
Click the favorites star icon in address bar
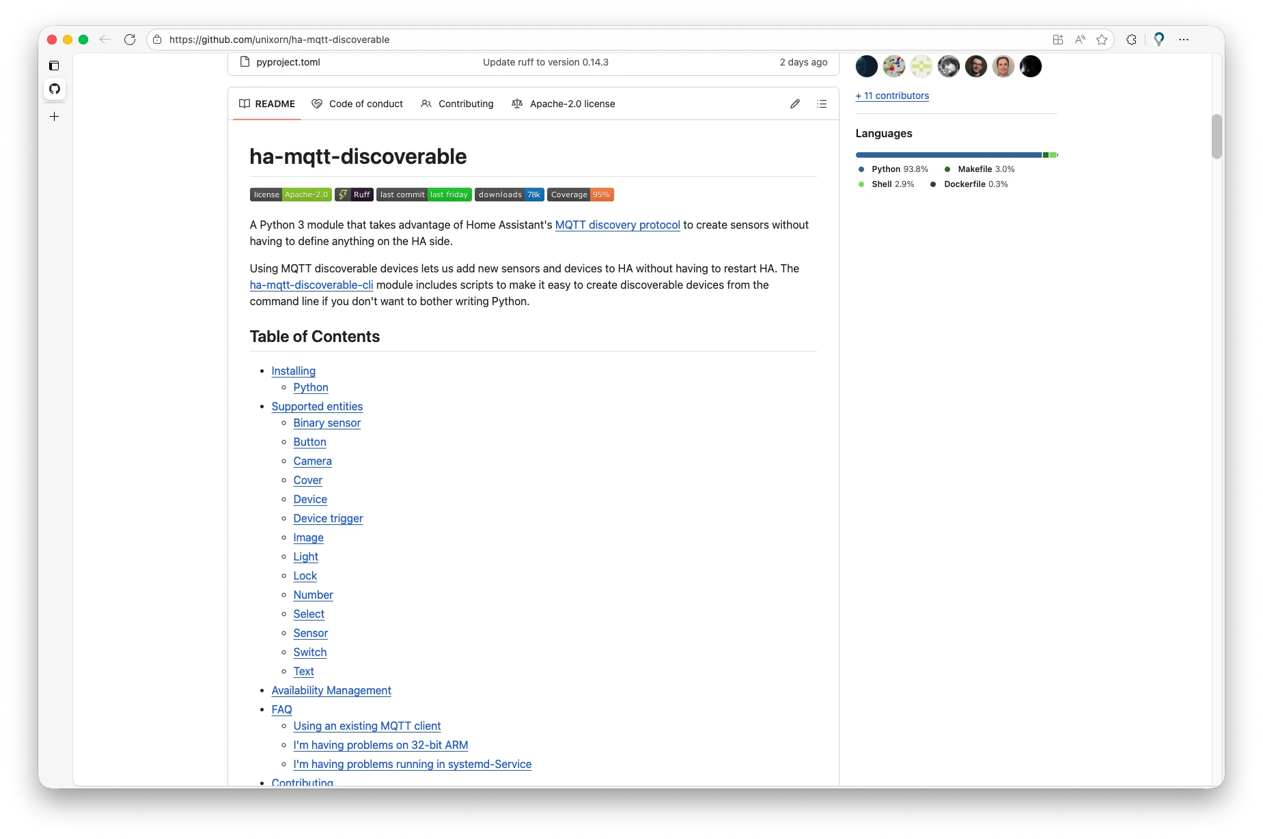(1102, 40)
